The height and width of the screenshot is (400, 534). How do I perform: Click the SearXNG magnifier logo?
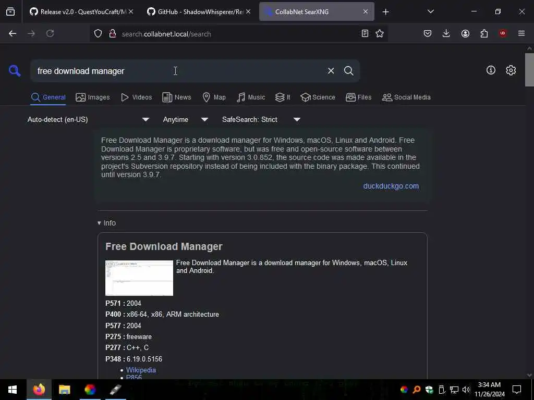click(15, 71)
